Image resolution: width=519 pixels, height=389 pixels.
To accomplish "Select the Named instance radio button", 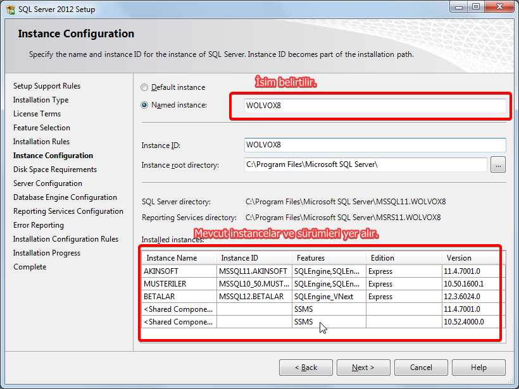I will pyautogui.click(x=144, y=105).
